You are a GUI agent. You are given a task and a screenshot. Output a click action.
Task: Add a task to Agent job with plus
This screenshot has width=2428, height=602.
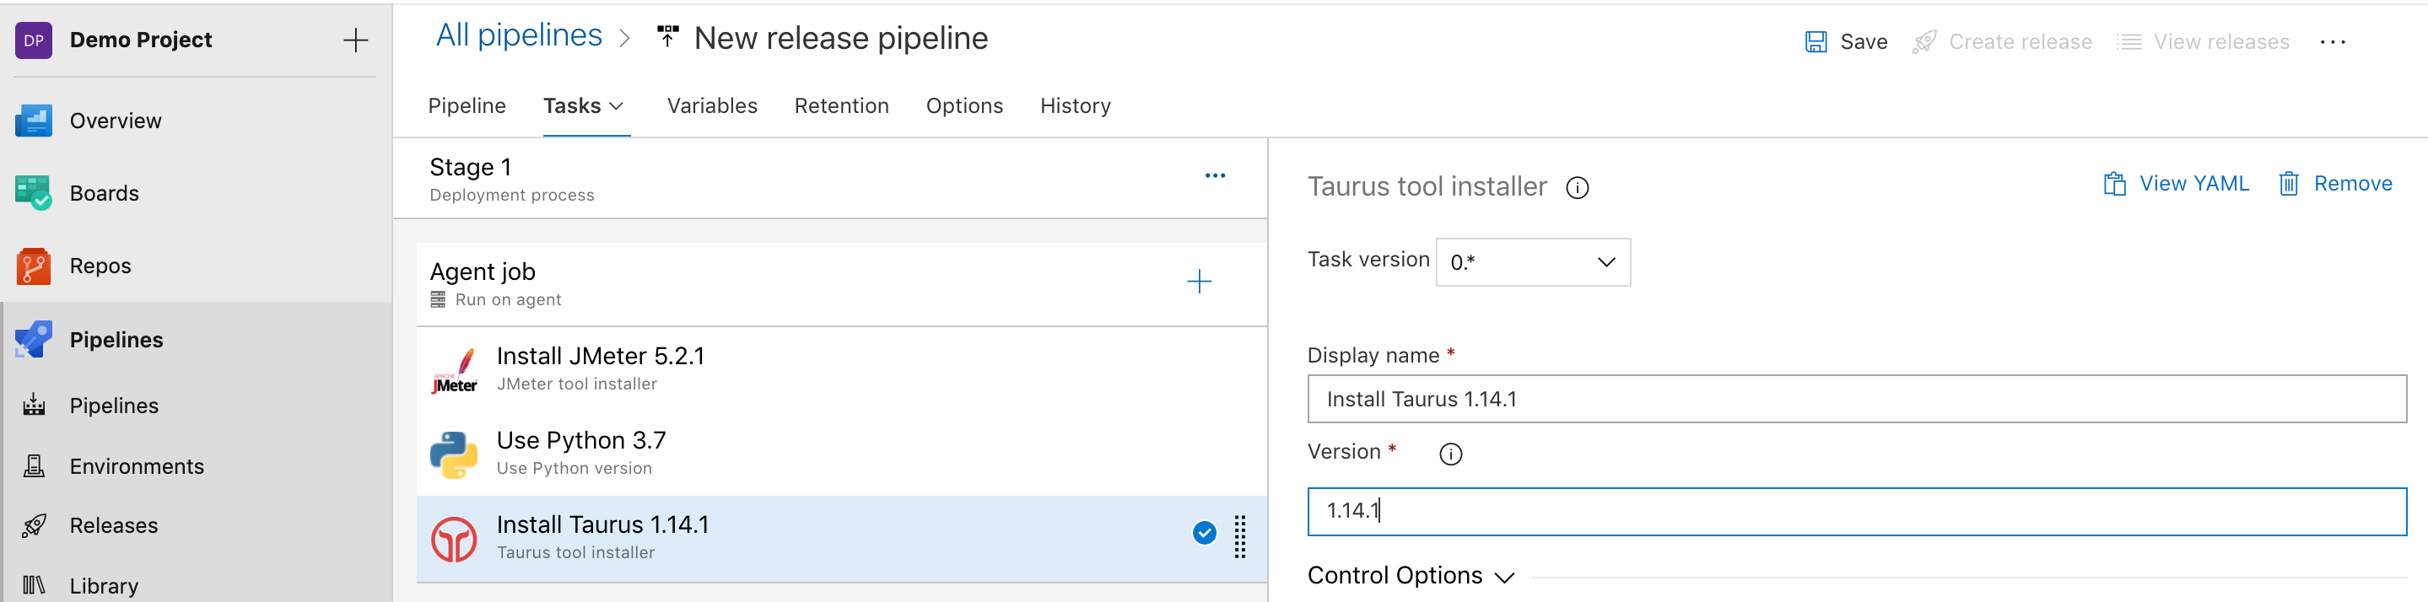pos(1199,281)
